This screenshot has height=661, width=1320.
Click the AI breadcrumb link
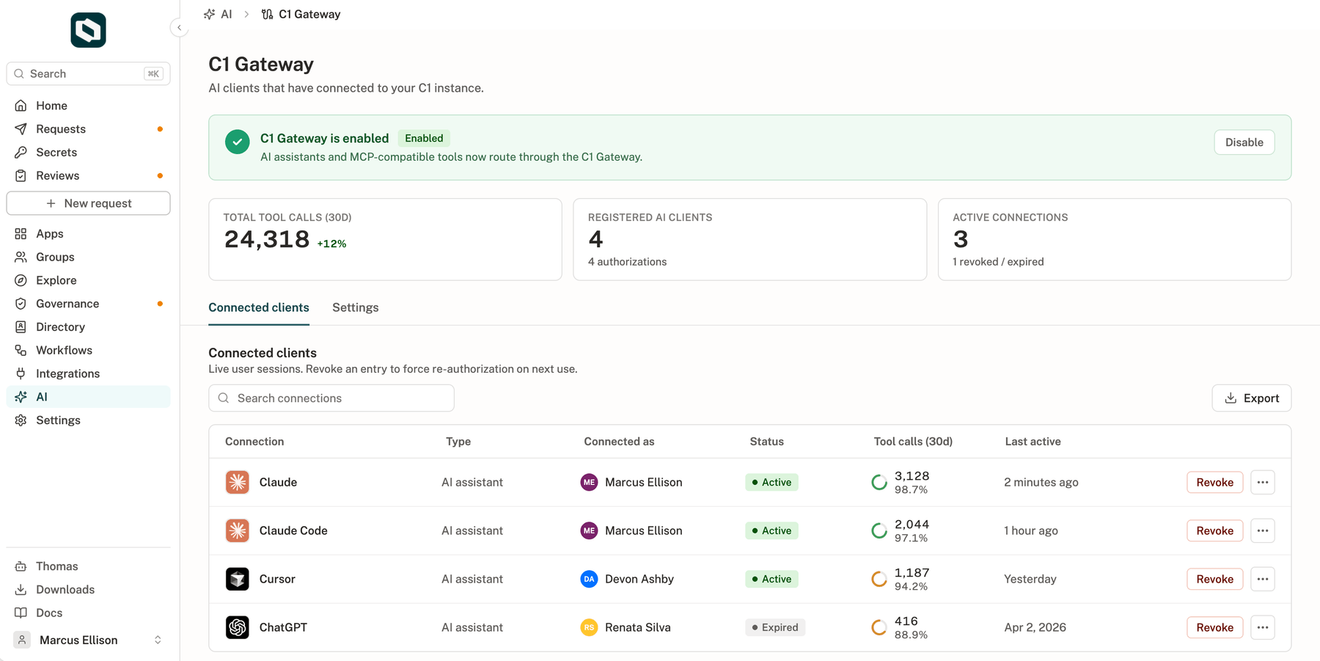[x=218, y=14]
